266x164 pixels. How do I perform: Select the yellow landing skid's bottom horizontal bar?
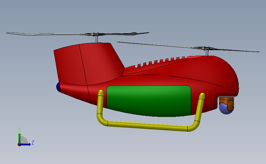[x=148, y=126]
